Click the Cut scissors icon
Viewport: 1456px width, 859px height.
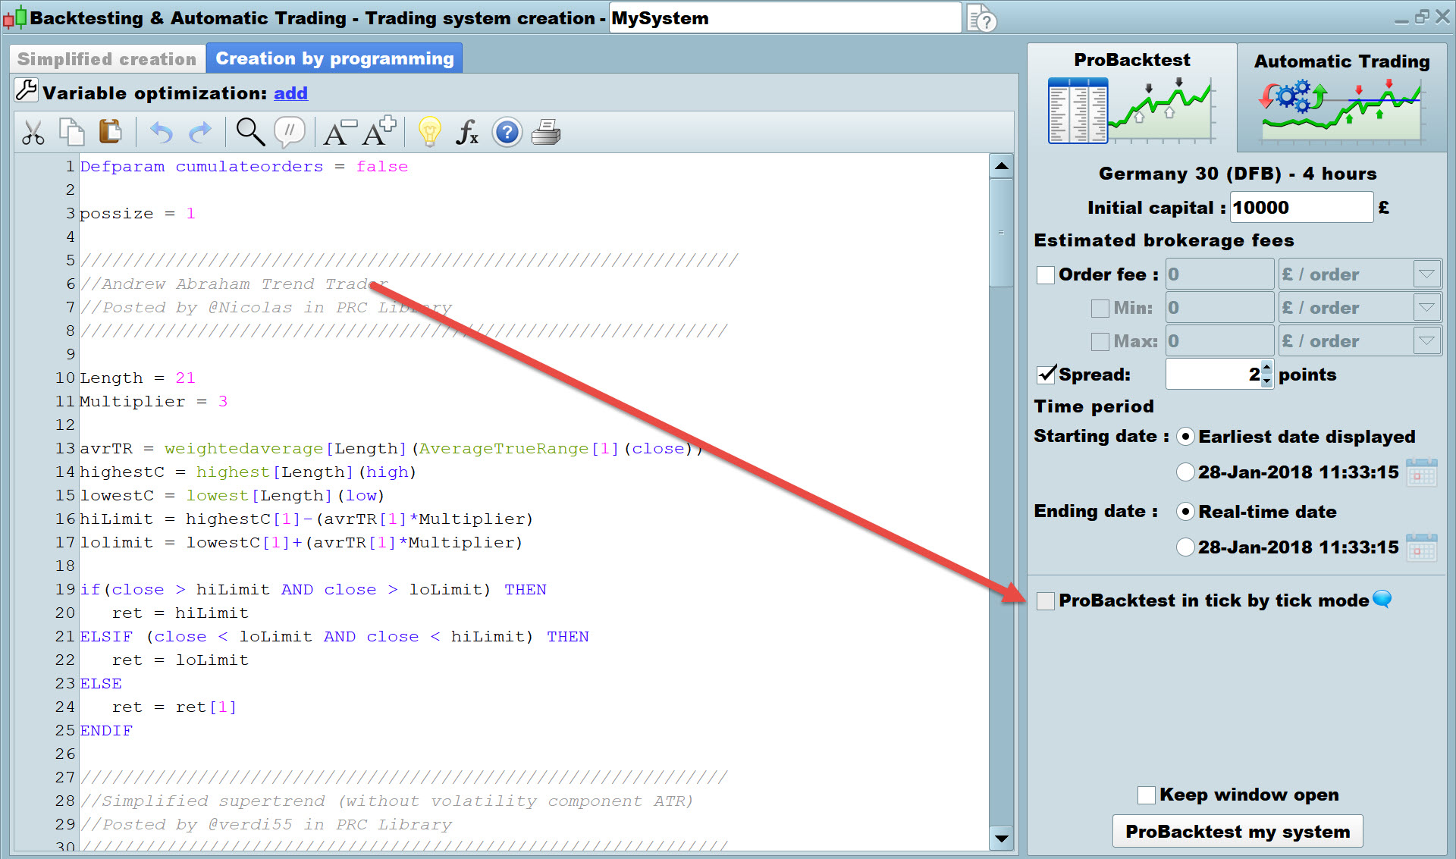tap(33, 133)
